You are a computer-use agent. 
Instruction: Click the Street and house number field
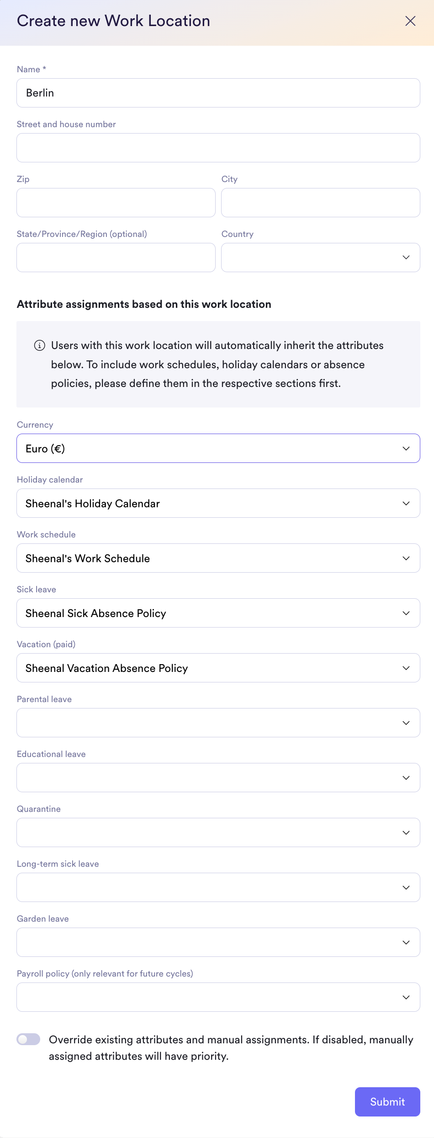(218, 148)
